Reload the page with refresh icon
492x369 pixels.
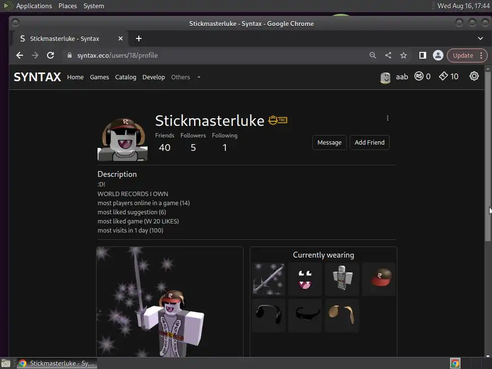click(x=50, y=56)
